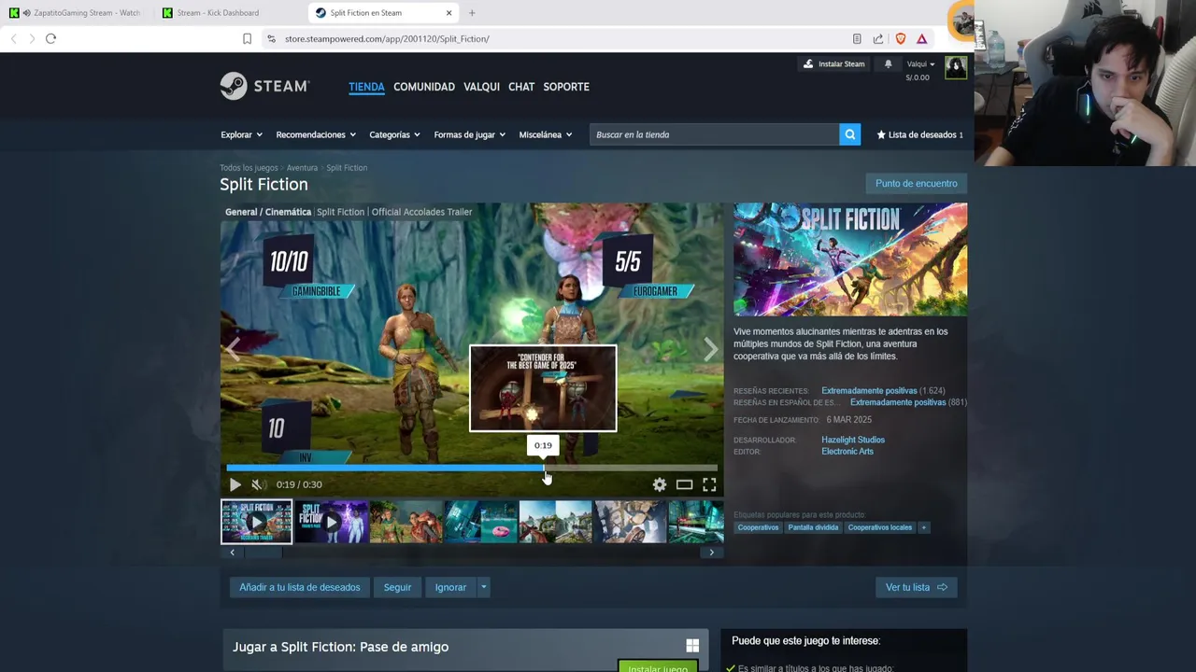Click the blue store search magnifier button

point(849,134)
